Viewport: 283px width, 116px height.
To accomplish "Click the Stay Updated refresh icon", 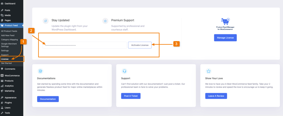I will click(x=46, y=21).
